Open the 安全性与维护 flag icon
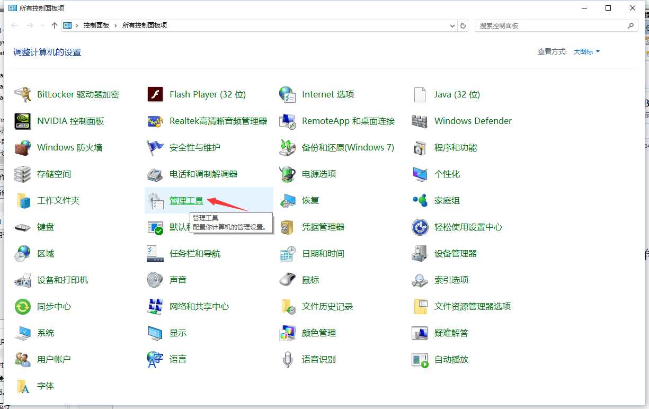649x409 pixels. 155,147
